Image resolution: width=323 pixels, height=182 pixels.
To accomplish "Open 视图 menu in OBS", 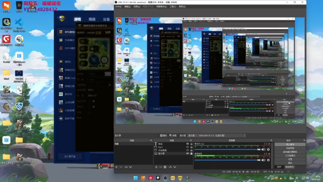I will (x=137, y=6).
